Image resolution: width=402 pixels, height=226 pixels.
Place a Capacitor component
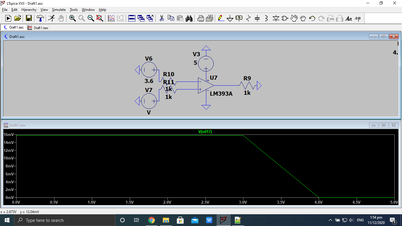[x=257, y=18]
